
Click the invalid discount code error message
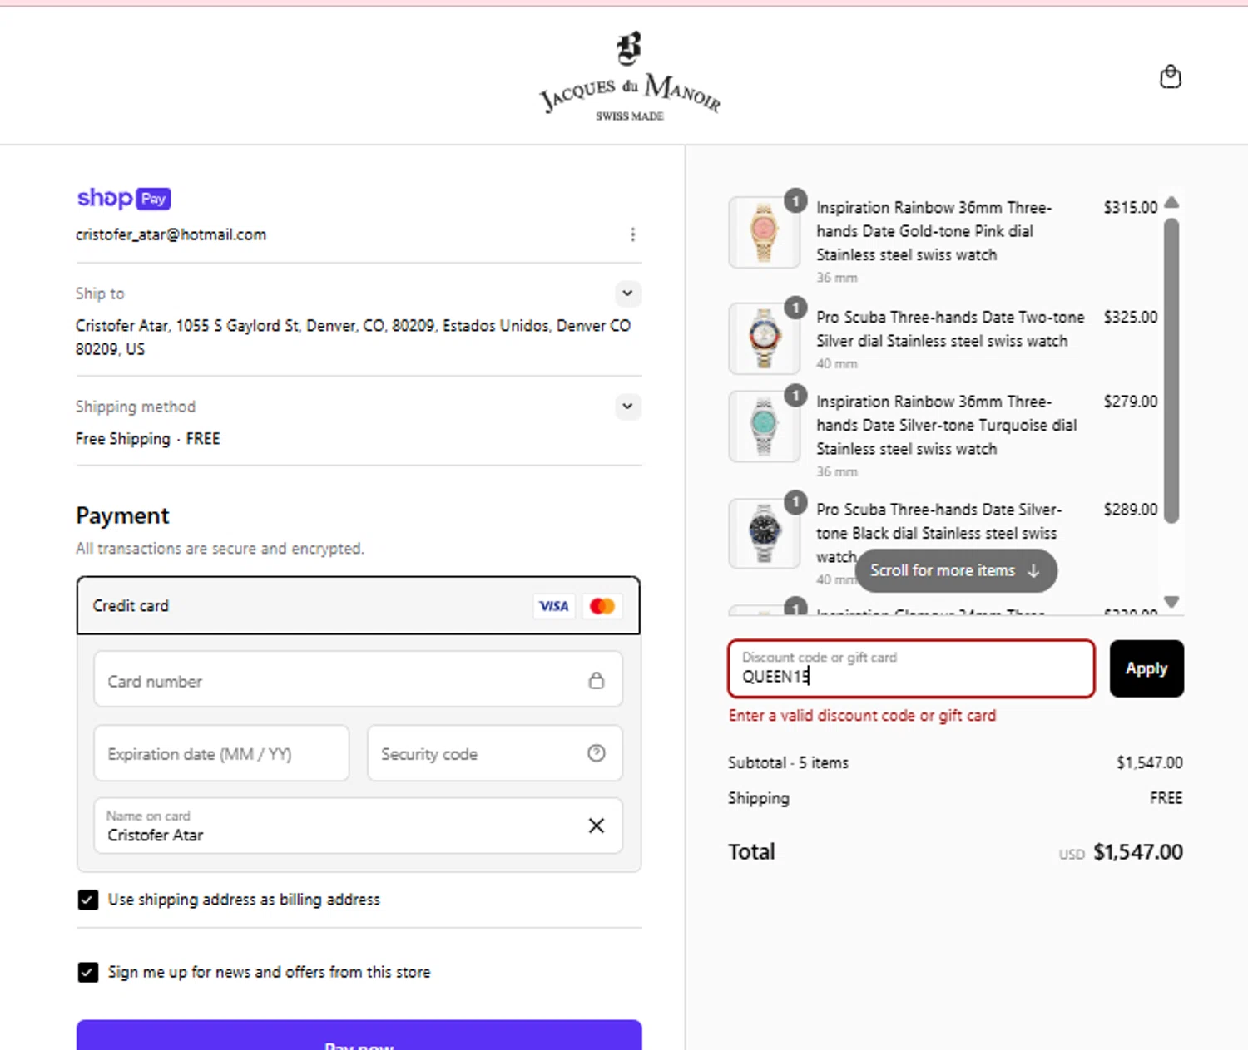862,715
